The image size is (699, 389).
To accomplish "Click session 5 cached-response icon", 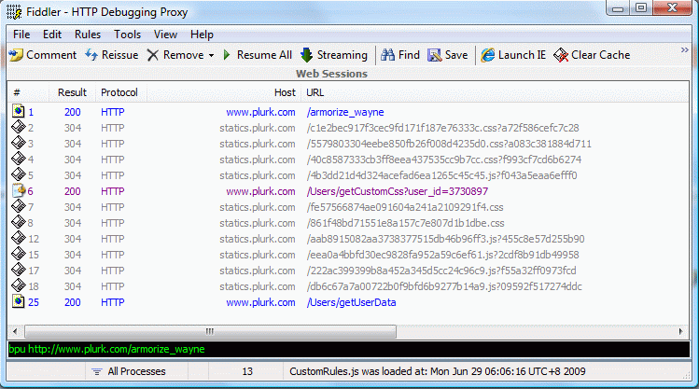I will click(19, 174).
